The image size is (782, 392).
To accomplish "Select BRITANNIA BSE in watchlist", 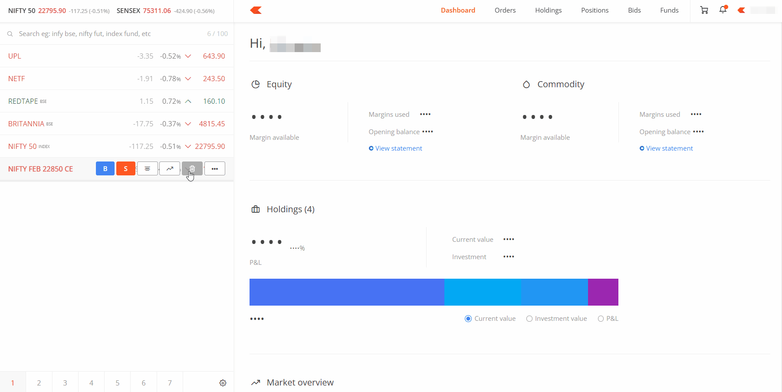I will pos(117,124).
